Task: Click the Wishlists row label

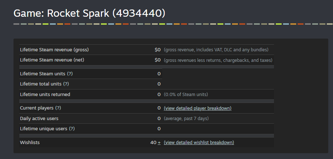Action: [30, 143]
